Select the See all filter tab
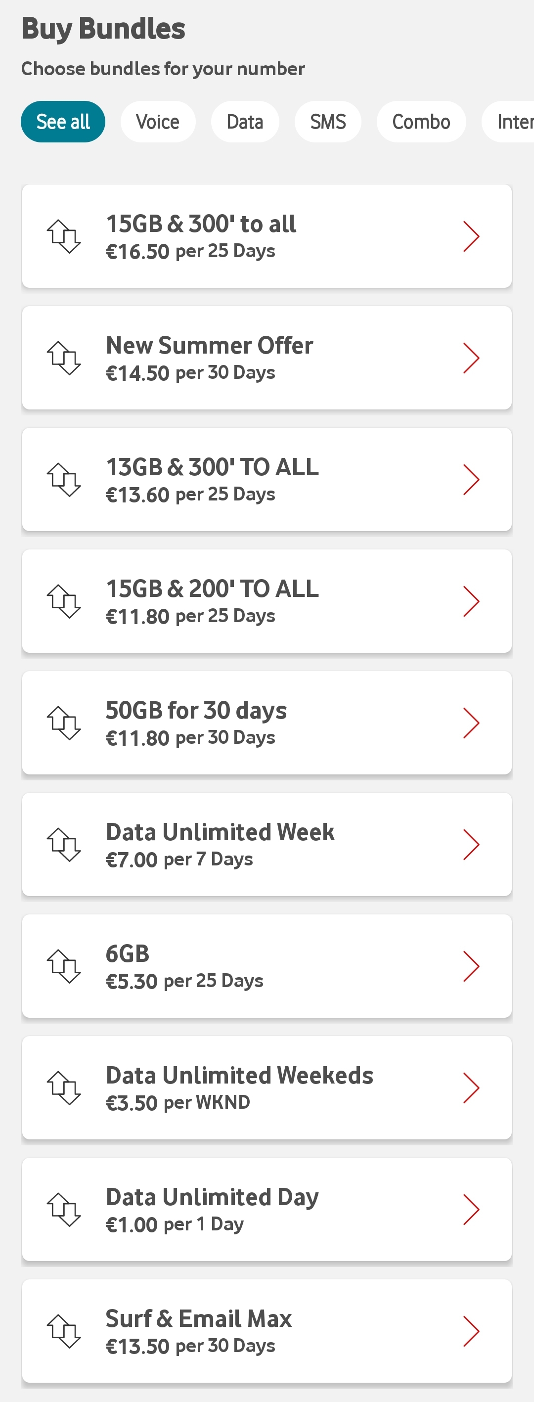The image size is (534, 1402). pos(63,122)
